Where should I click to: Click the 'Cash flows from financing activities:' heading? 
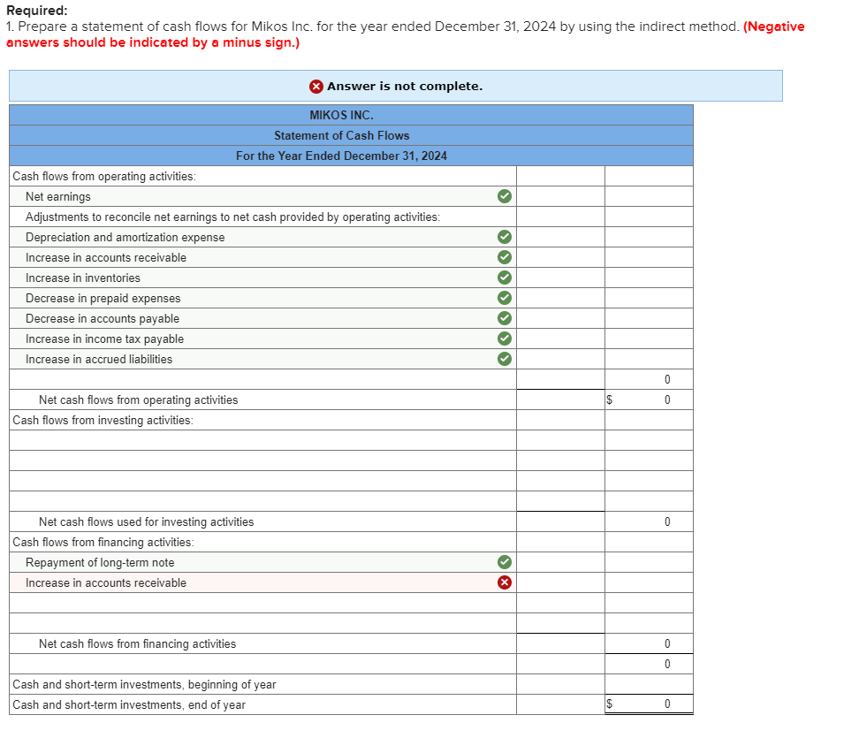click(103, 542)
